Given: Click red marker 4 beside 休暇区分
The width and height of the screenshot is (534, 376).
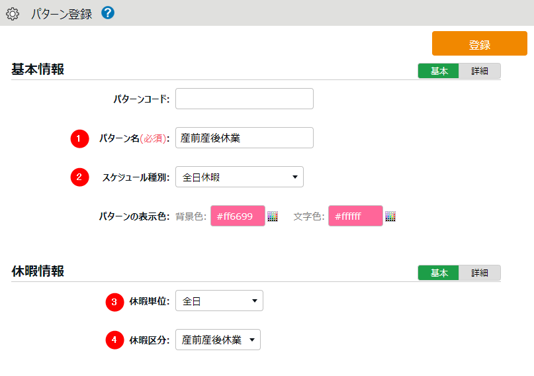Looking at the screenshot, I should pos(114,340).
